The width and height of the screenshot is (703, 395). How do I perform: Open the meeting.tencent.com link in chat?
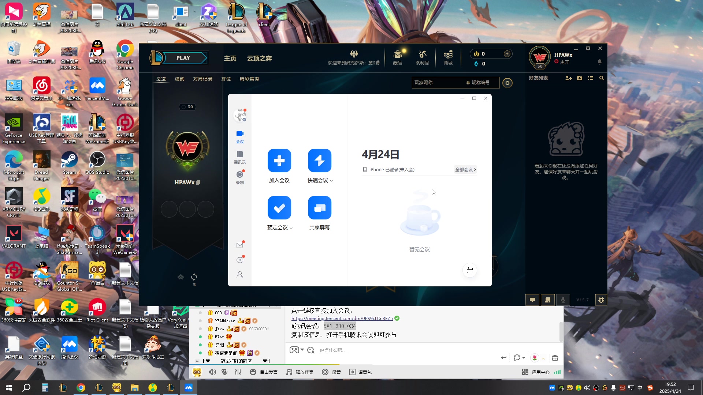pyautogui.click(x=342, y=318)
